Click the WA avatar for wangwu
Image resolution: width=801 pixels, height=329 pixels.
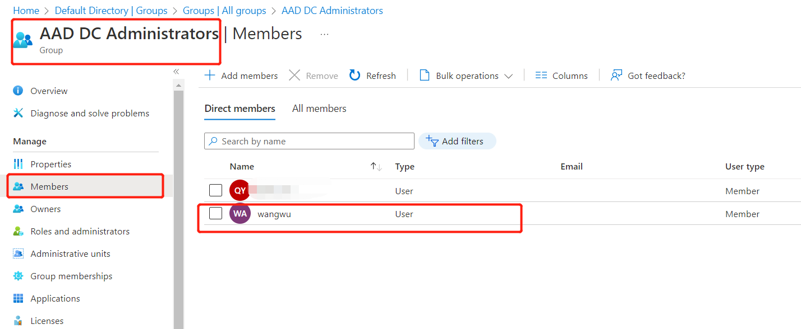coord(240,214)
